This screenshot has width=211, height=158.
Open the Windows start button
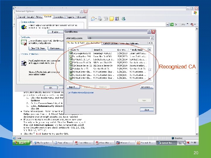point(21,143)
